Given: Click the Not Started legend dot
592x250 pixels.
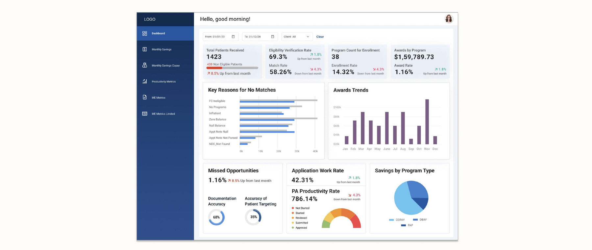Looking at the screenshot, I should pos(293,208).
